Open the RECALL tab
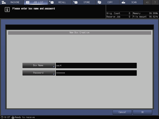159x119 pixels. (60, 2)
